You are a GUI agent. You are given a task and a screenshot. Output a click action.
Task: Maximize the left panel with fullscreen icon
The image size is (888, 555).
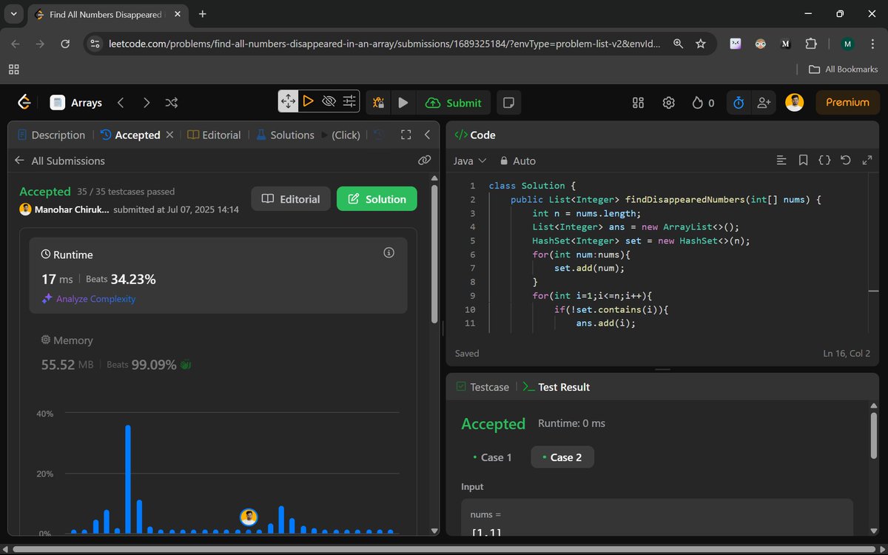click(x=406, y=135)
